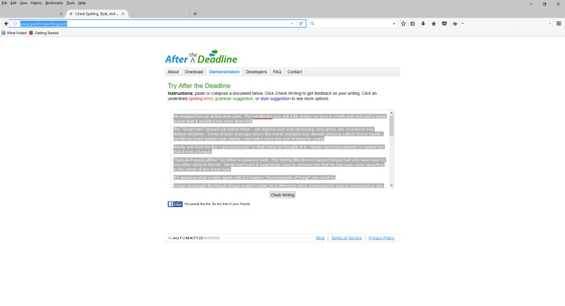Open the History menu

coord(36,3)
